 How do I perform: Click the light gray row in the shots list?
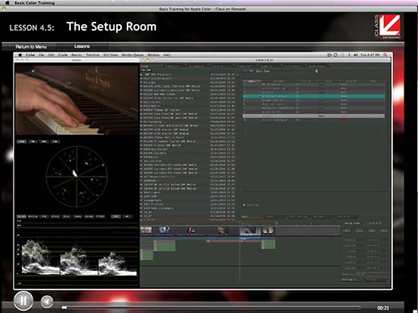tap(313, 116)
